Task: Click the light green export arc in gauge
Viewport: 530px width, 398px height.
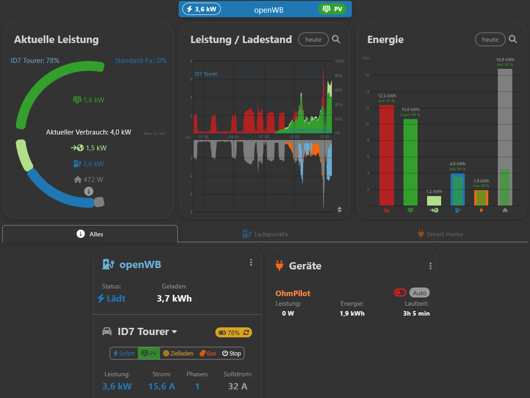Action: 24,155
